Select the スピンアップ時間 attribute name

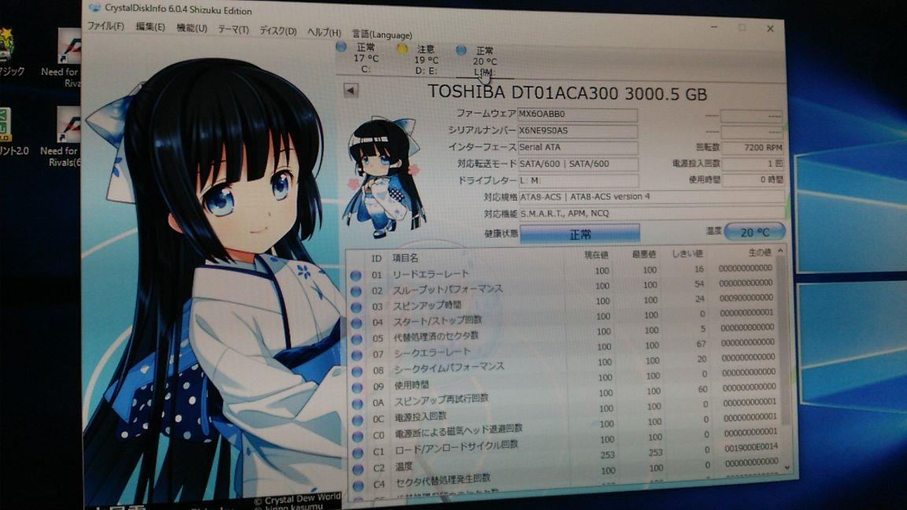pyautogui.click(x=427, y=305)
